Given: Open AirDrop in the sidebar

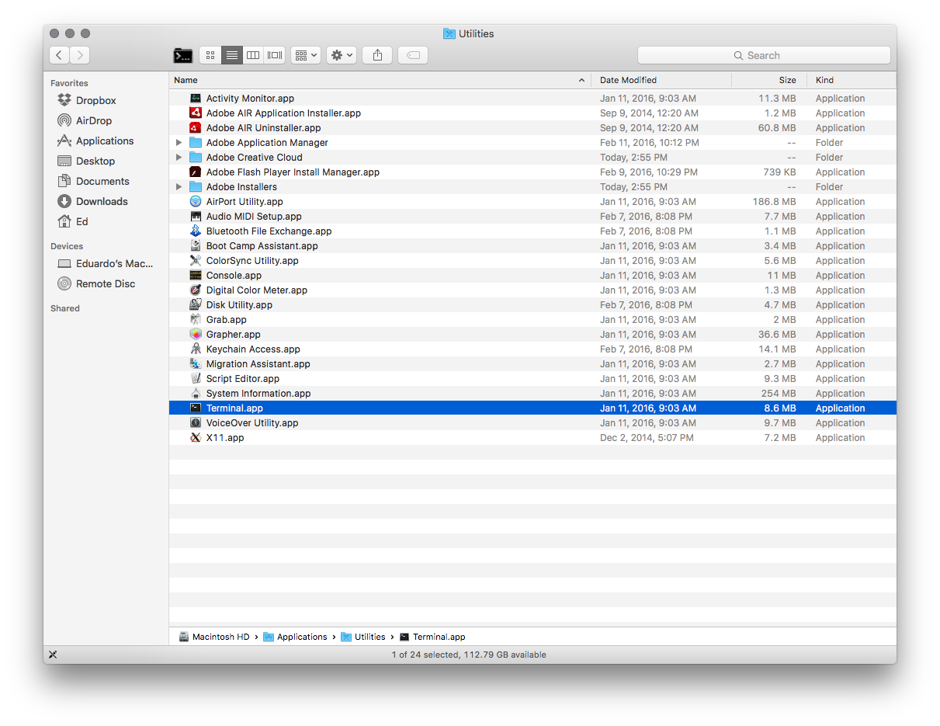Looking at the screenshot, I should 93,120.
